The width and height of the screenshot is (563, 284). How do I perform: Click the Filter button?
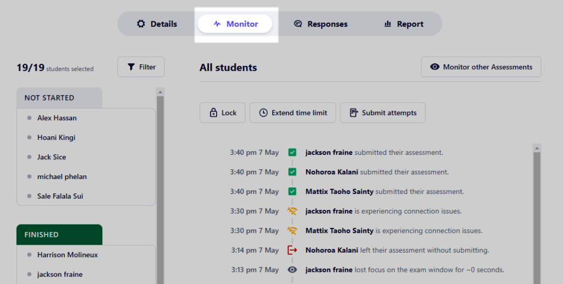click(141, 67)
